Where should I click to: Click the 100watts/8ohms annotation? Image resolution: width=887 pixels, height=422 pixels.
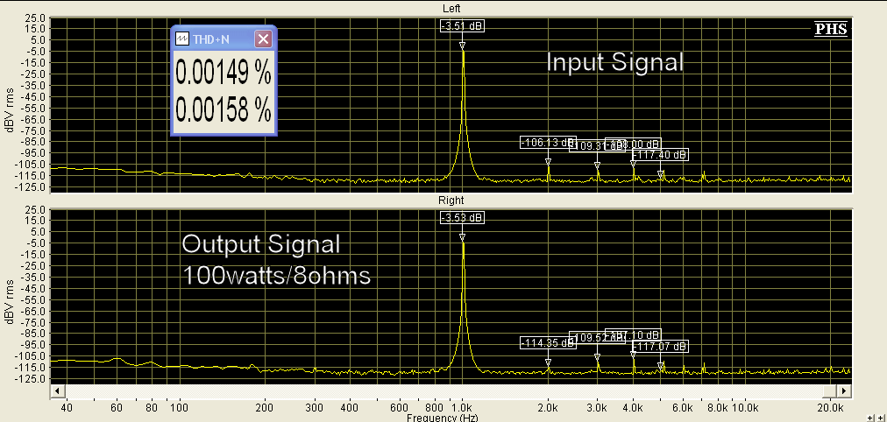[276, 276]
